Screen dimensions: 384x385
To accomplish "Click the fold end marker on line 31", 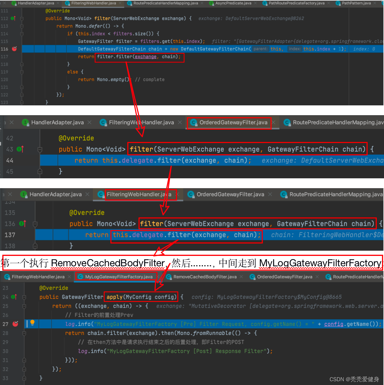I will (x=24, y=360).
